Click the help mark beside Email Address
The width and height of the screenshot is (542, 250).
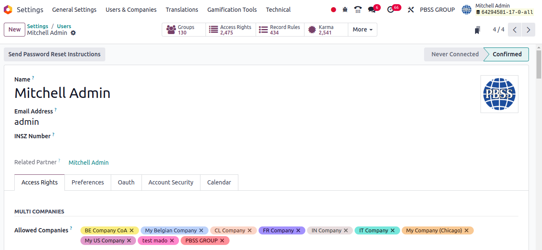tap(56, 110)
